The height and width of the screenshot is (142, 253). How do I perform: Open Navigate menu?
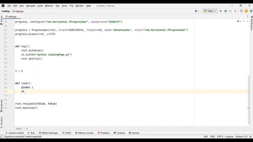pos(31,6)
